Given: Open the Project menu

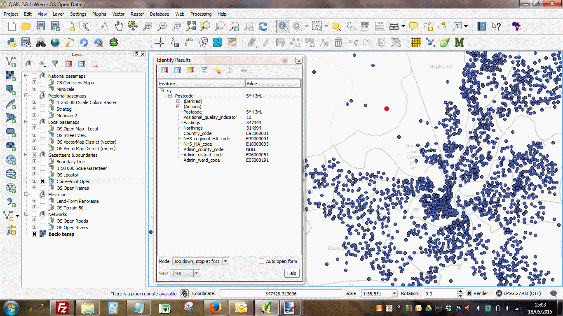Looking at the screenshot, I should click(11, 14).
